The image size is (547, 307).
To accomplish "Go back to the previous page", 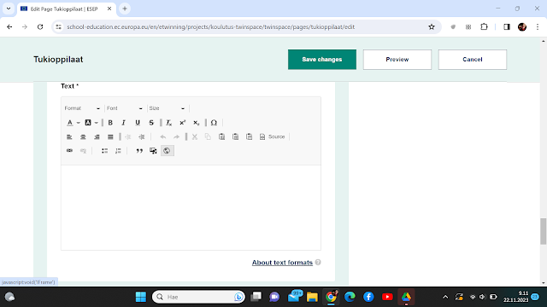I will pyautogui.click(x=9, y=26).
